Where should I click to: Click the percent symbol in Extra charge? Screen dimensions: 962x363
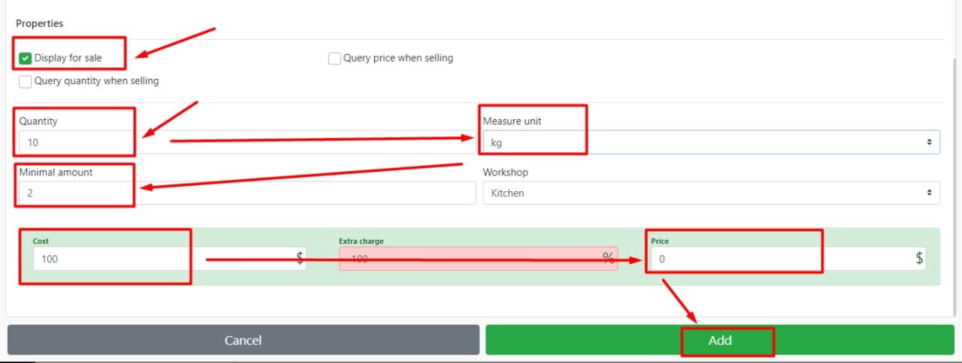pyautogui.click(x=608, y=259)
